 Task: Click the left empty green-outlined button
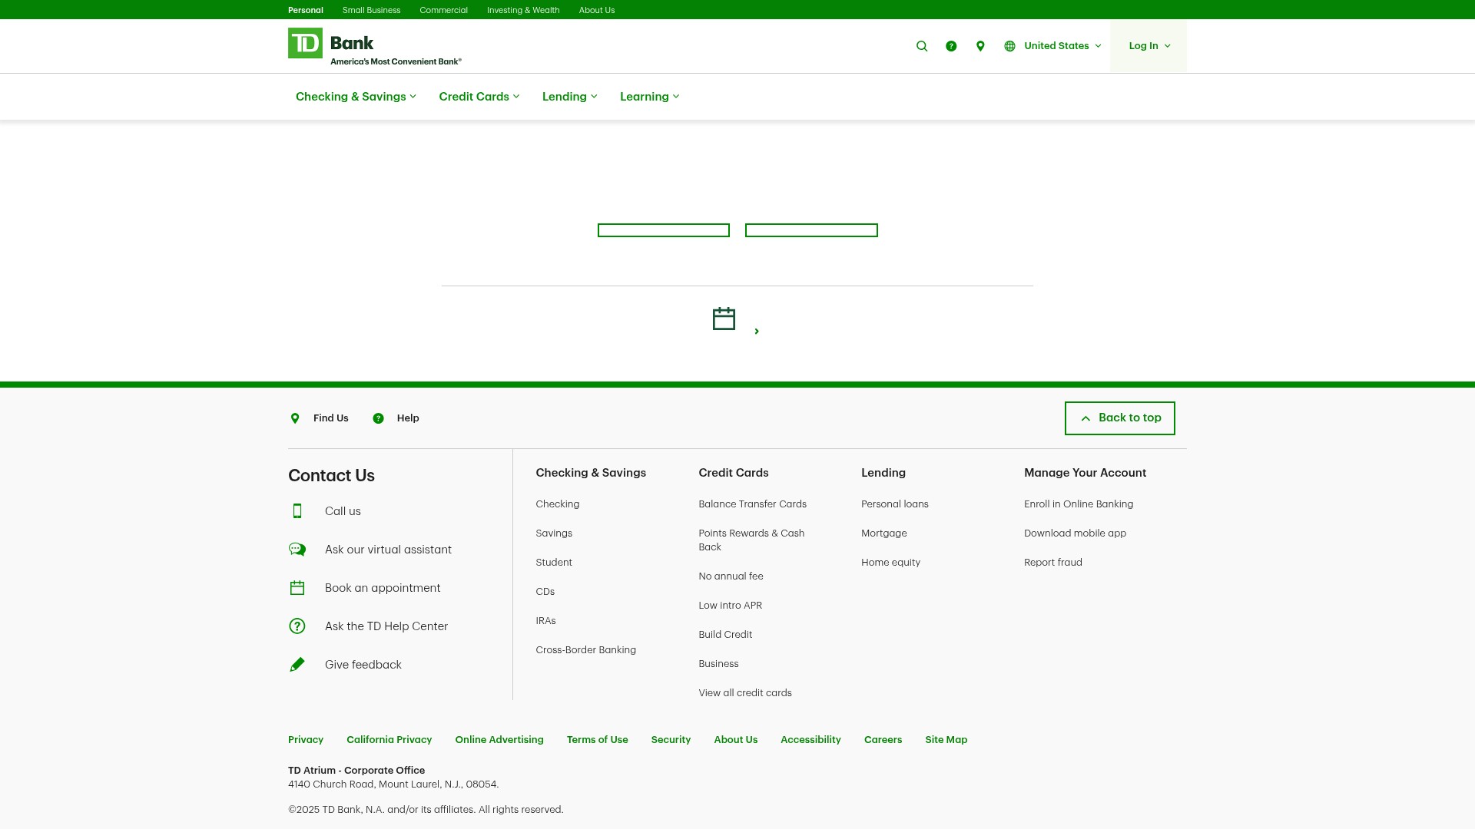(664, 230)
